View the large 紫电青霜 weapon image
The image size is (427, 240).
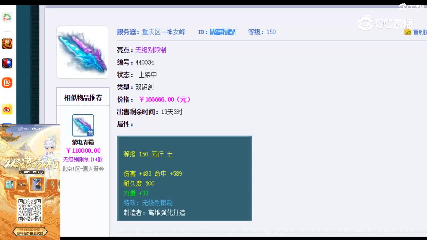[x=83, y=52]
